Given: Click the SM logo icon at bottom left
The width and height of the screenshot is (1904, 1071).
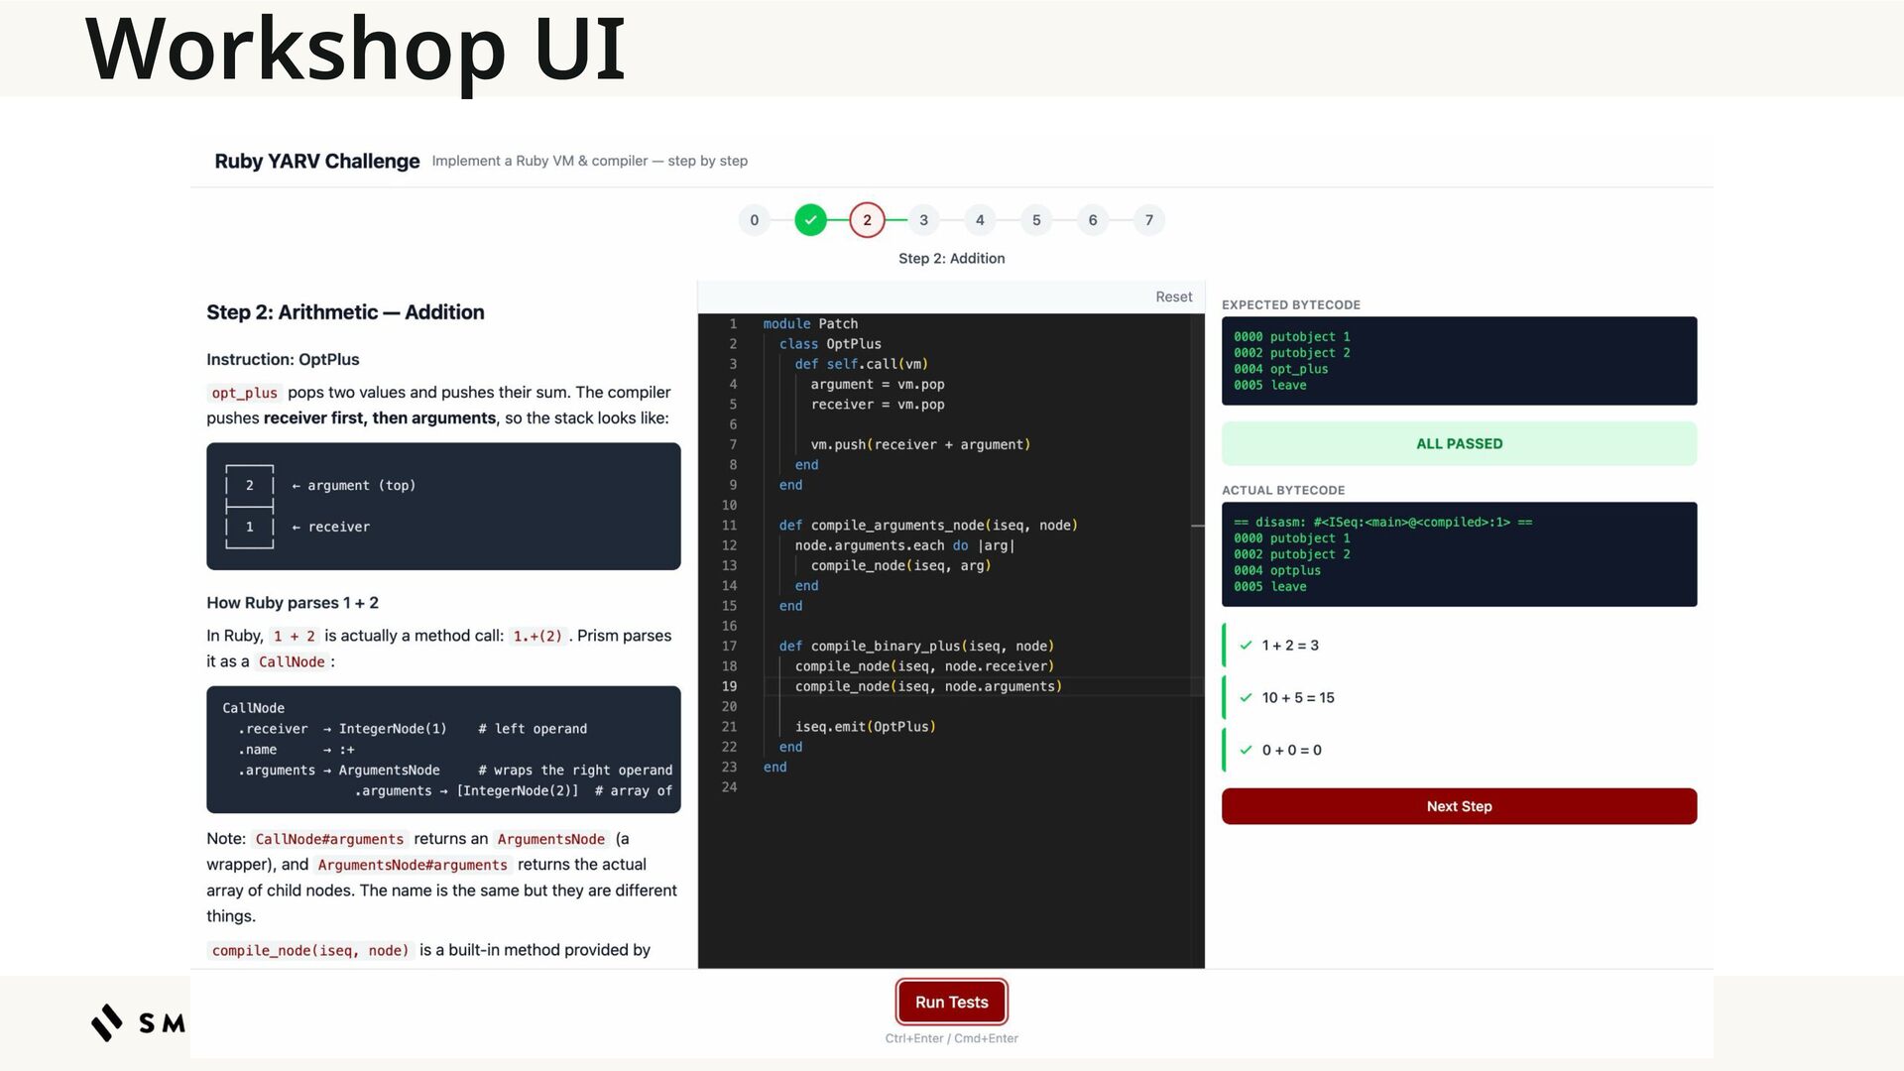Looking at the screenshot, I should tap(107, 1022).
